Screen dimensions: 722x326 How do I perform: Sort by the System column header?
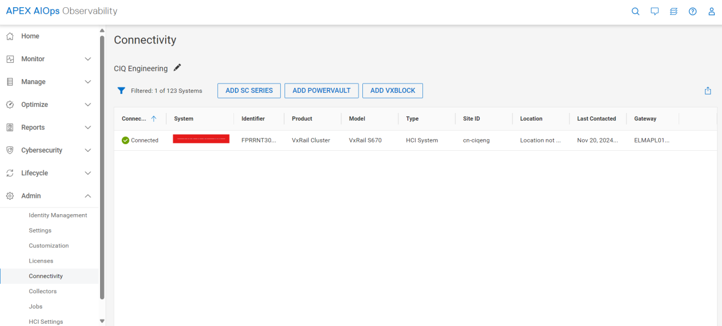tap(184, 118)
